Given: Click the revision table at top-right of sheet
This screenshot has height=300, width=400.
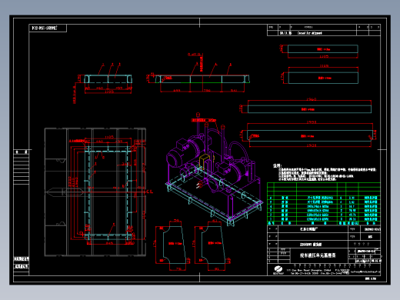Looking at the screenshot, I should point(324,30).
